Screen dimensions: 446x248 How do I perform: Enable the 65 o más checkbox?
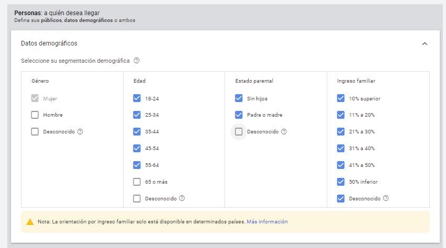[x=137, y=182]
